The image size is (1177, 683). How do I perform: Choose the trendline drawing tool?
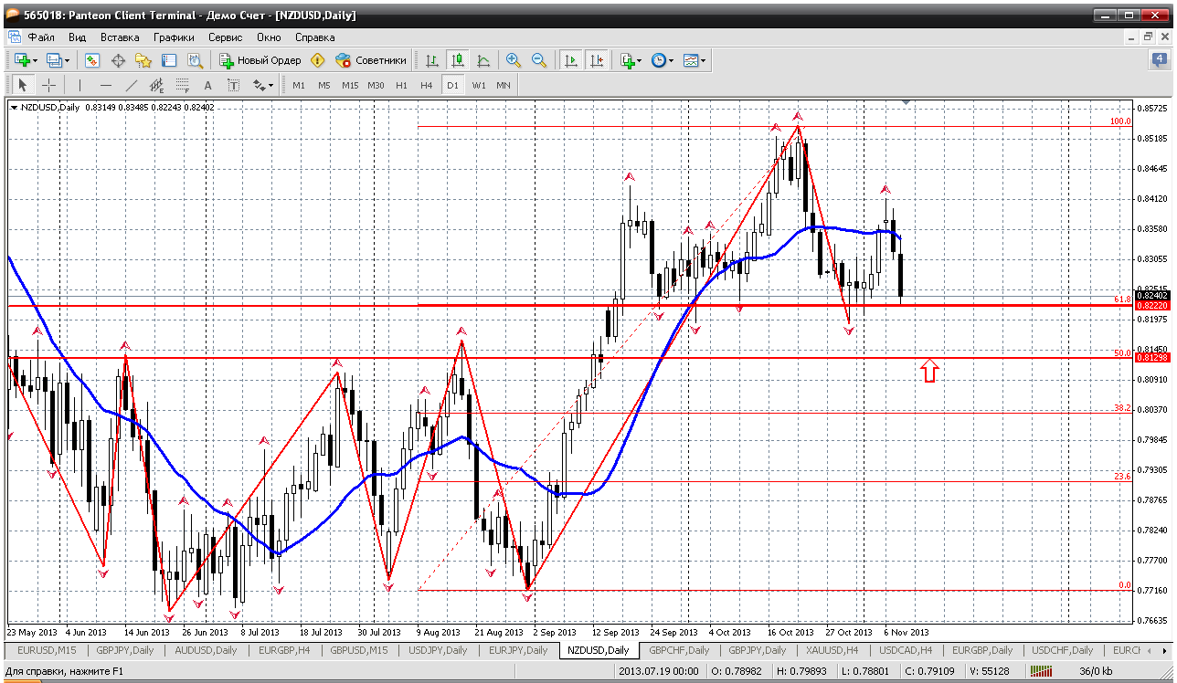[132, 85]
